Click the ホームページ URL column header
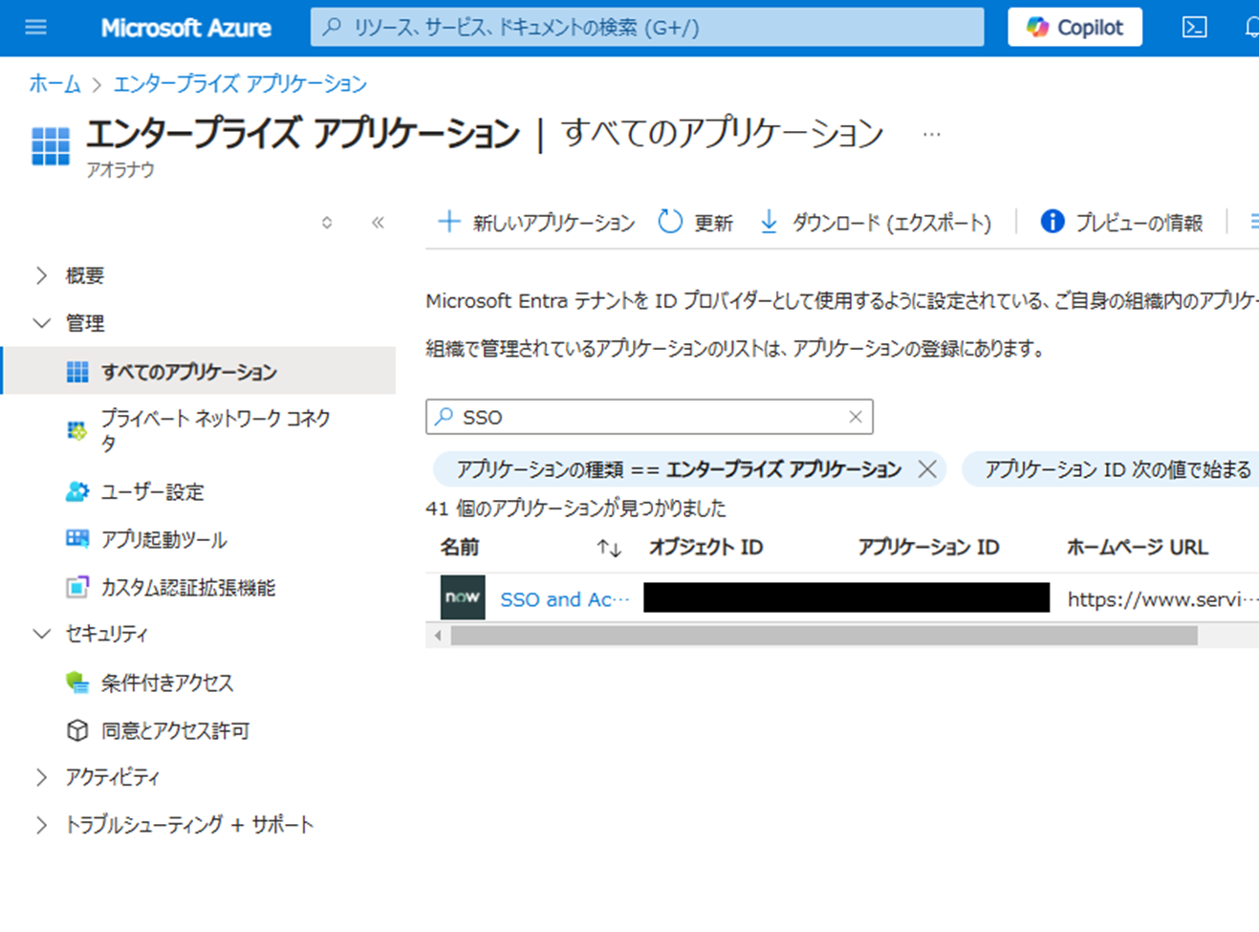1259x932 pixels. [x=1138, y=548]
